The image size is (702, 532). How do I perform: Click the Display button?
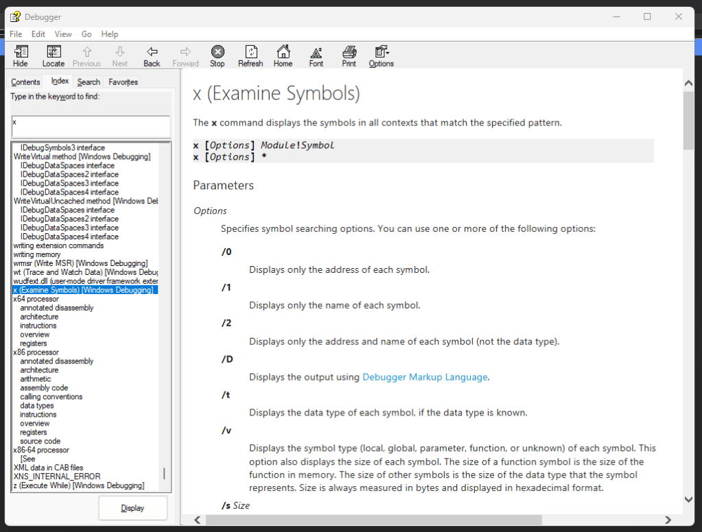click(x=132, y=508)
